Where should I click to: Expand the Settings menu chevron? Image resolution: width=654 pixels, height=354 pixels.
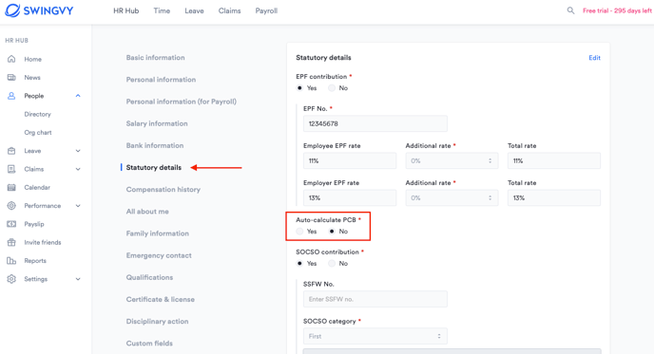coord(78,279)
